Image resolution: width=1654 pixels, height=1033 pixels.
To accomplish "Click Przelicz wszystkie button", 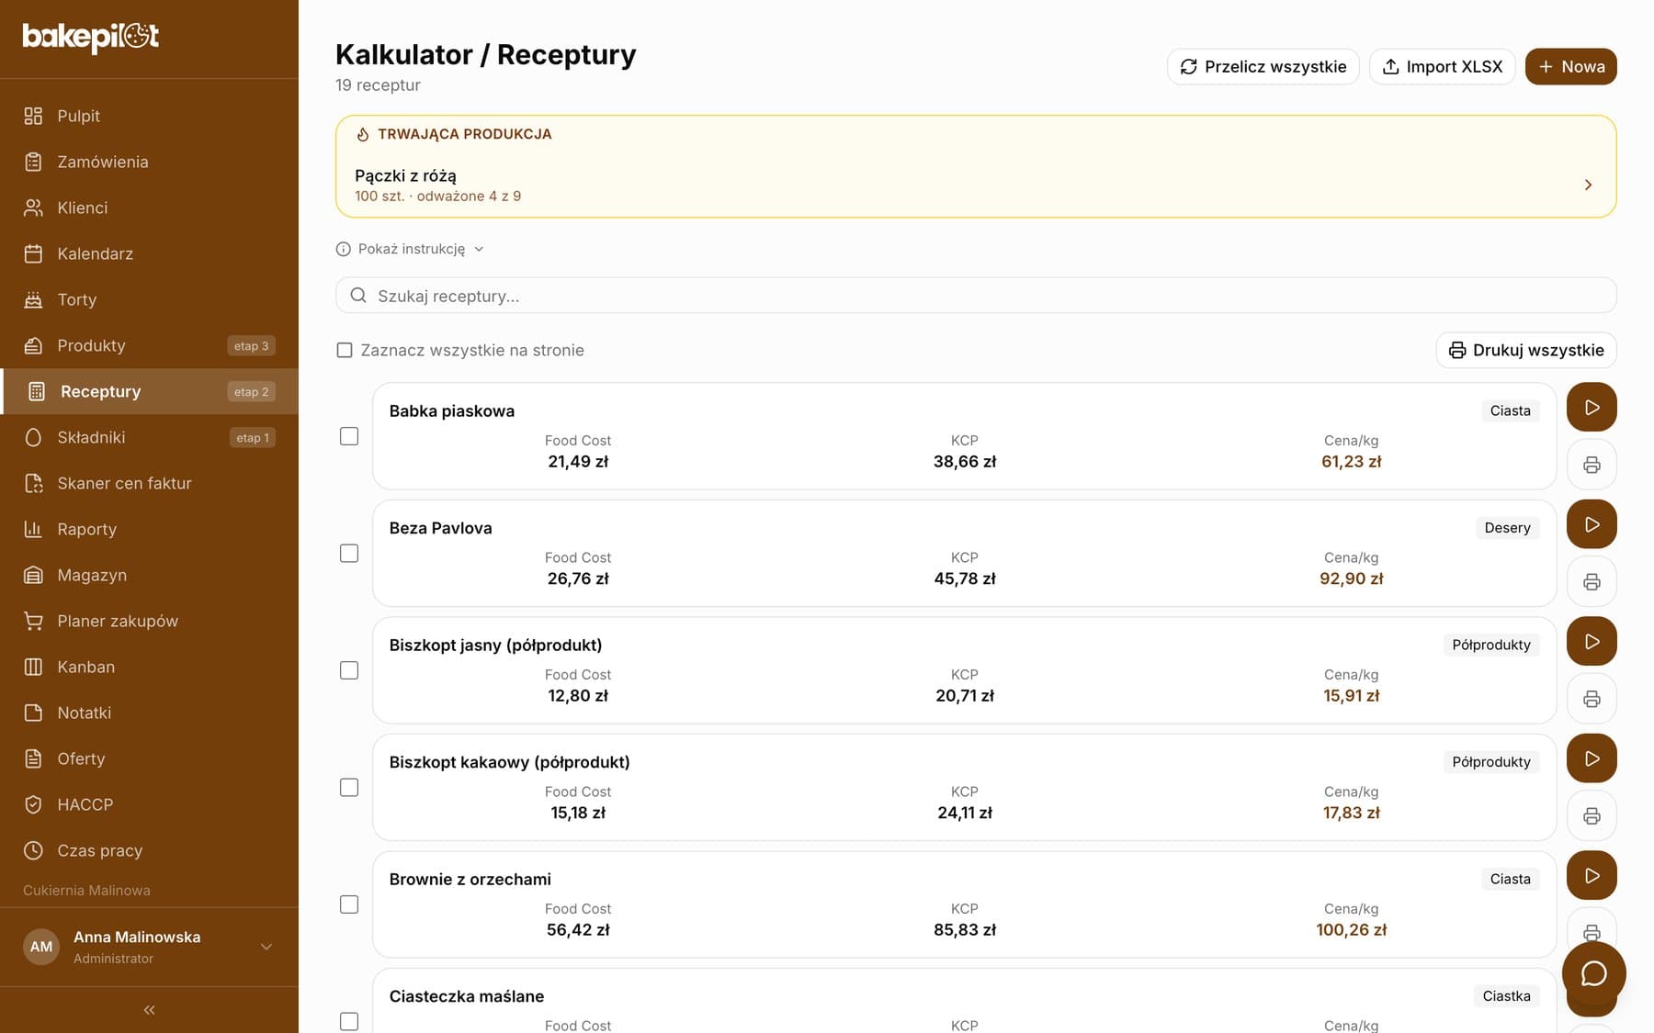I will pos(1263,67).
